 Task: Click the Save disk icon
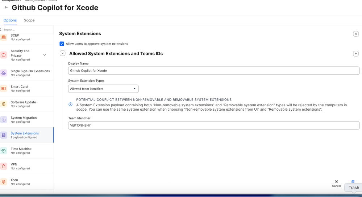[353, 181]
